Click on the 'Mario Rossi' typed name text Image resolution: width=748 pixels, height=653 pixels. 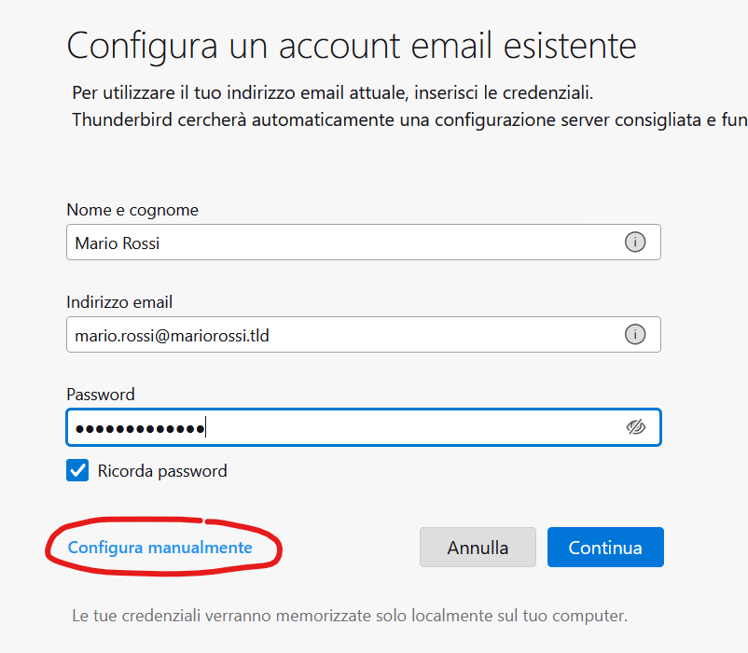pos(117,243)
